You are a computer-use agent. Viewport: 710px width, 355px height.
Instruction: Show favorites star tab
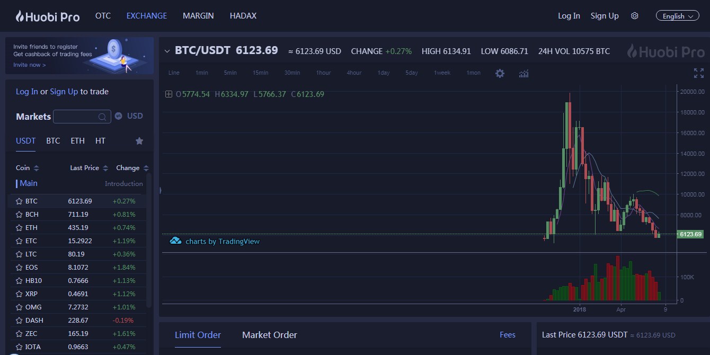click(139, 141)
